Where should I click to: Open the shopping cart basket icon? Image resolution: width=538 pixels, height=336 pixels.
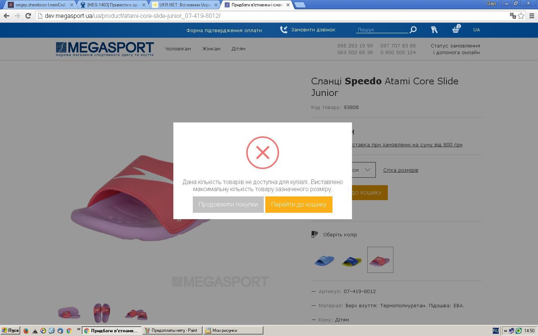tap(455, 30)
